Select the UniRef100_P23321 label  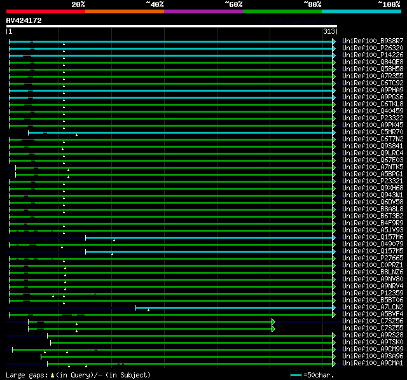coord(373,181)
